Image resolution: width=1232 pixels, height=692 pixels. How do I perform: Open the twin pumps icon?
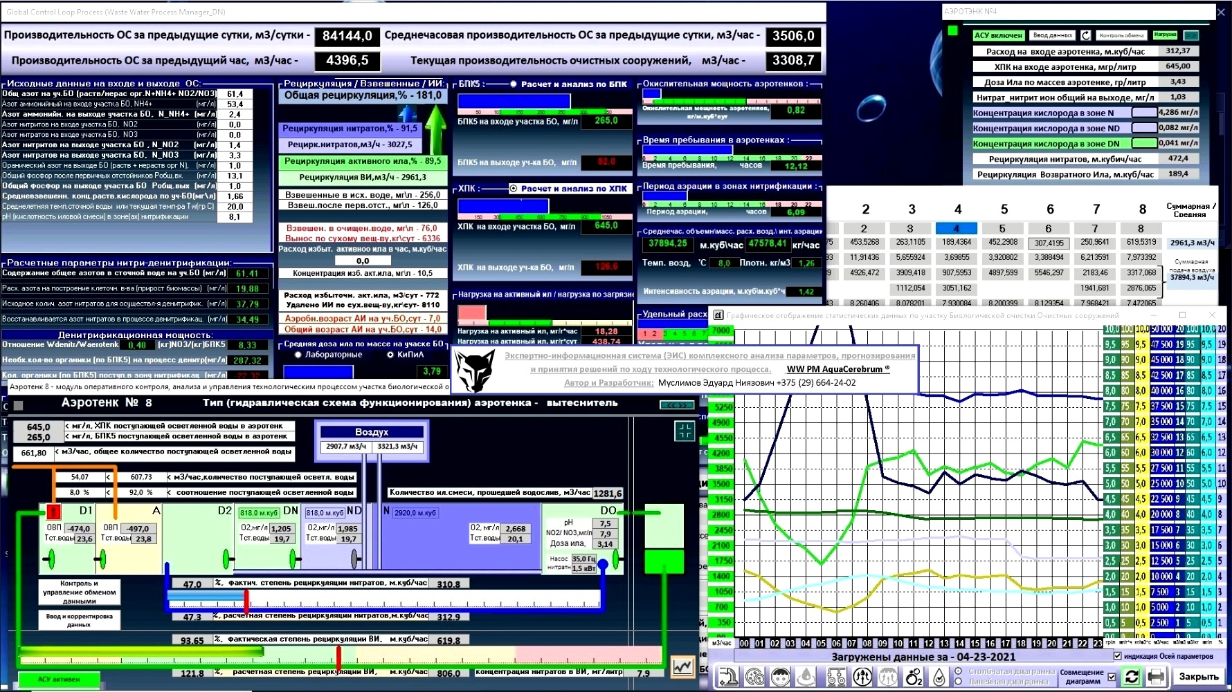point(836,677)
